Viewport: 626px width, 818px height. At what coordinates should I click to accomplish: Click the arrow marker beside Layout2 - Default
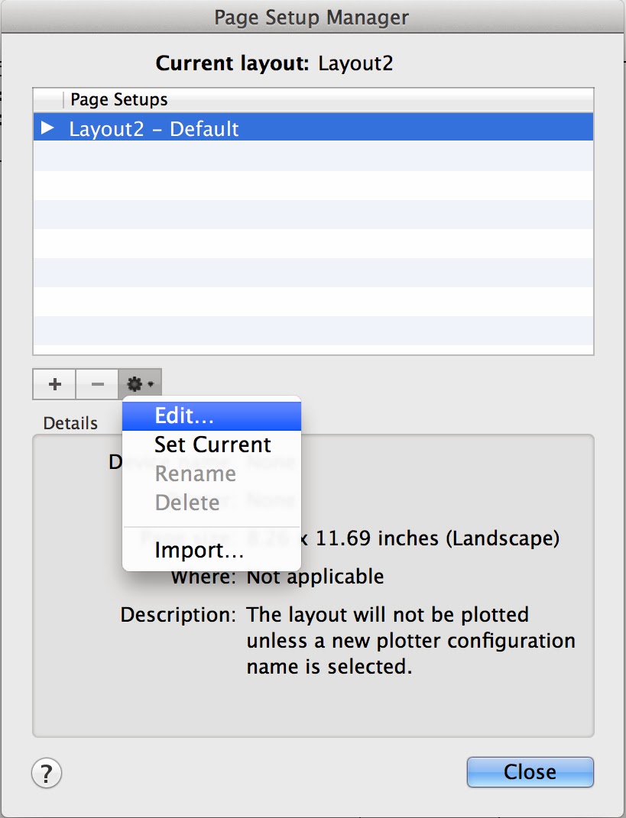coord(45,128)
